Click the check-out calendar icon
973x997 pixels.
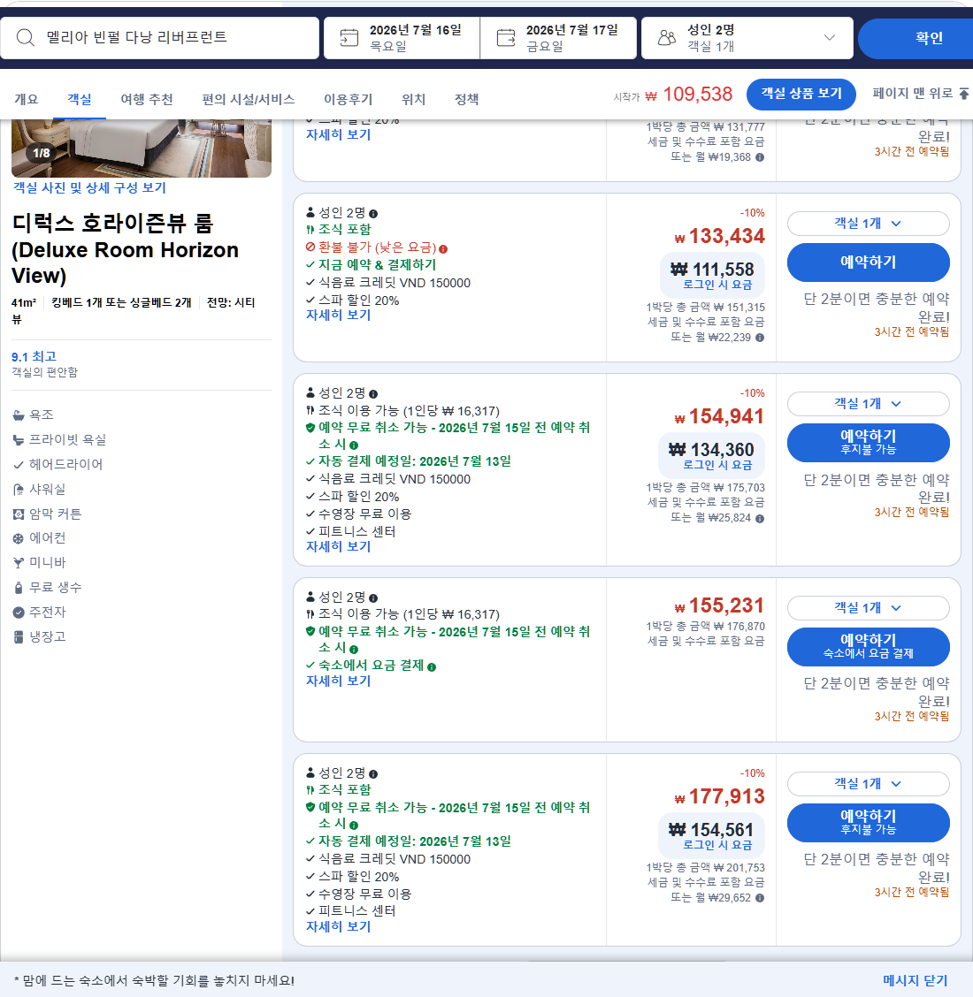[x=506, y=38]
